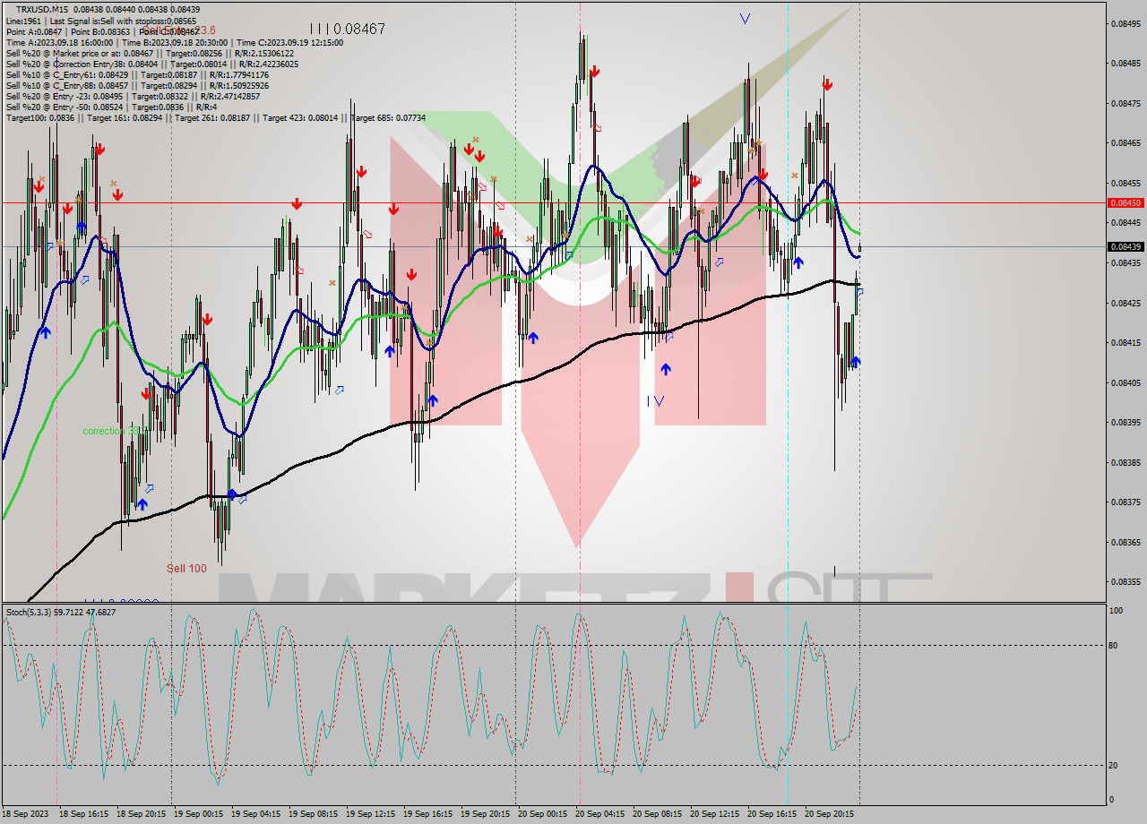
Task: Click the 0.08465 price axis label
Action: 1125,142
